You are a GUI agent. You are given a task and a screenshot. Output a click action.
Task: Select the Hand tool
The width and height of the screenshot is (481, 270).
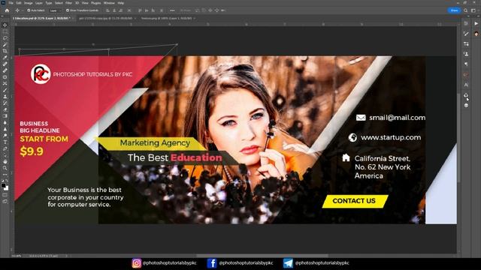coord(5,161)
